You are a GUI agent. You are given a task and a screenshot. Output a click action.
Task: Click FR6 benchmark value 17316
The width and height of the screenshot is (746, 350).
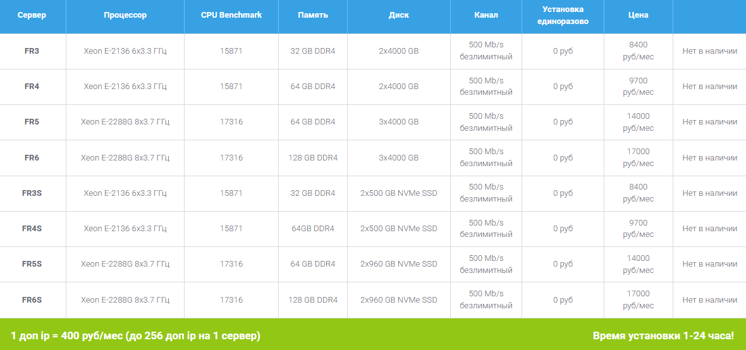(x=231, y=157)
